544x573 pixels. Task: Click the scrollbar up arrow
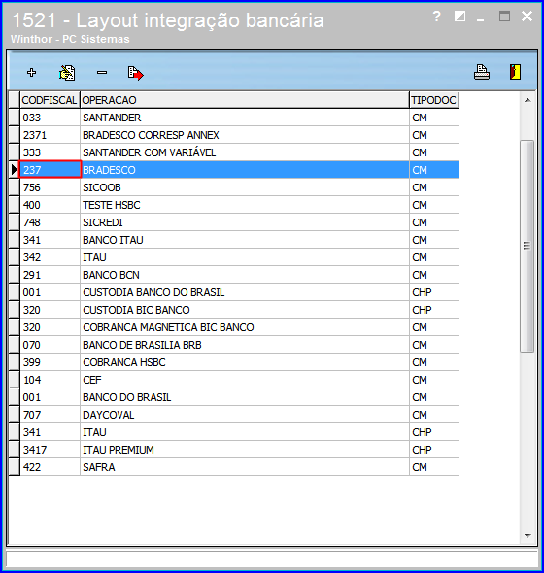point(527,100)
